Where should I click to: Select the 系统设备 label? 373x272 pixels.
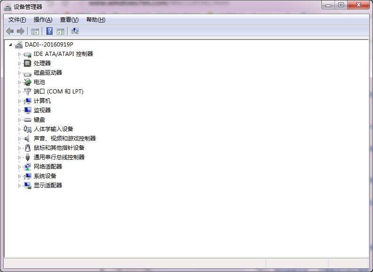[x=45, y=176]
